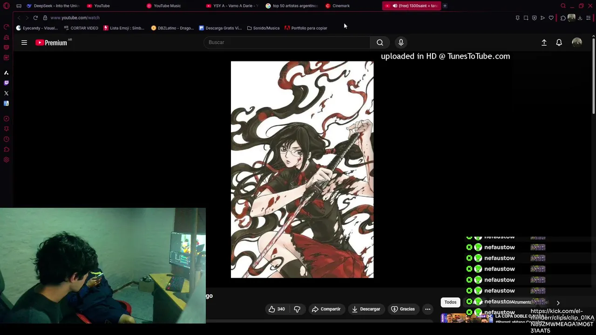
Task: Open the YouTube hamburger guide menu
Action: (24, 42)
